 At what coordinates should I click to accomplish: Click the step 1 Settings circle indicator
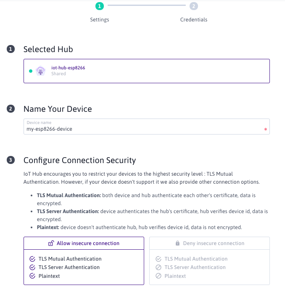click(x=99, y=6)
